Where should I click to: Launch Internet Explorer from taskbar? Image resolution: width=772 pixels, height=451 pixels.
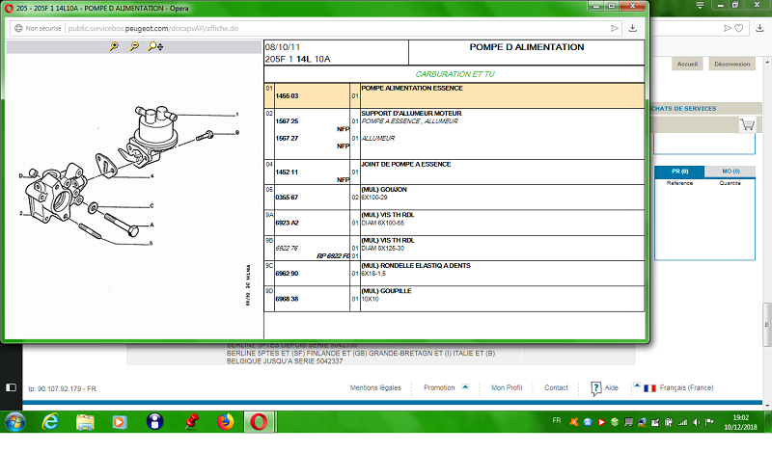(50, 422)
